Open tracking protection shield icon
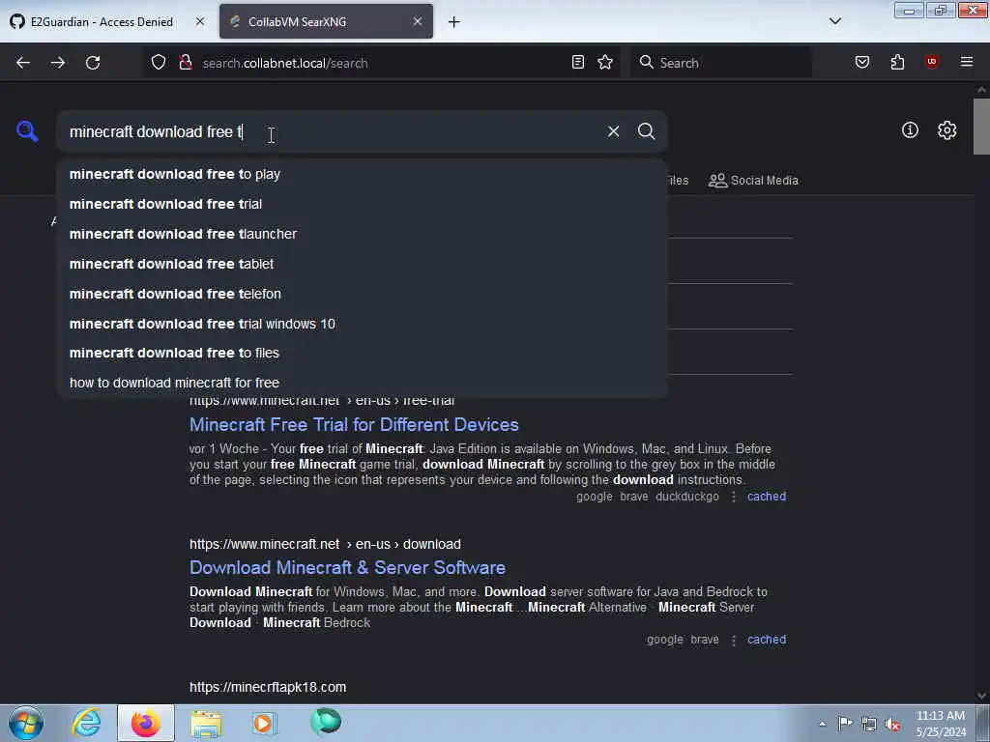The image size is (990, 742). [x=159, y=63]
